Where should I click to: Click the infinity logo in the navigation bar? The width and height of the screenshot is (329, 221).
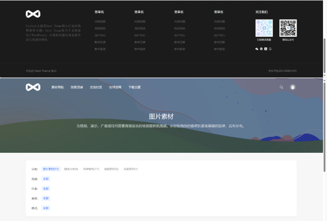[x=33, y=87]
